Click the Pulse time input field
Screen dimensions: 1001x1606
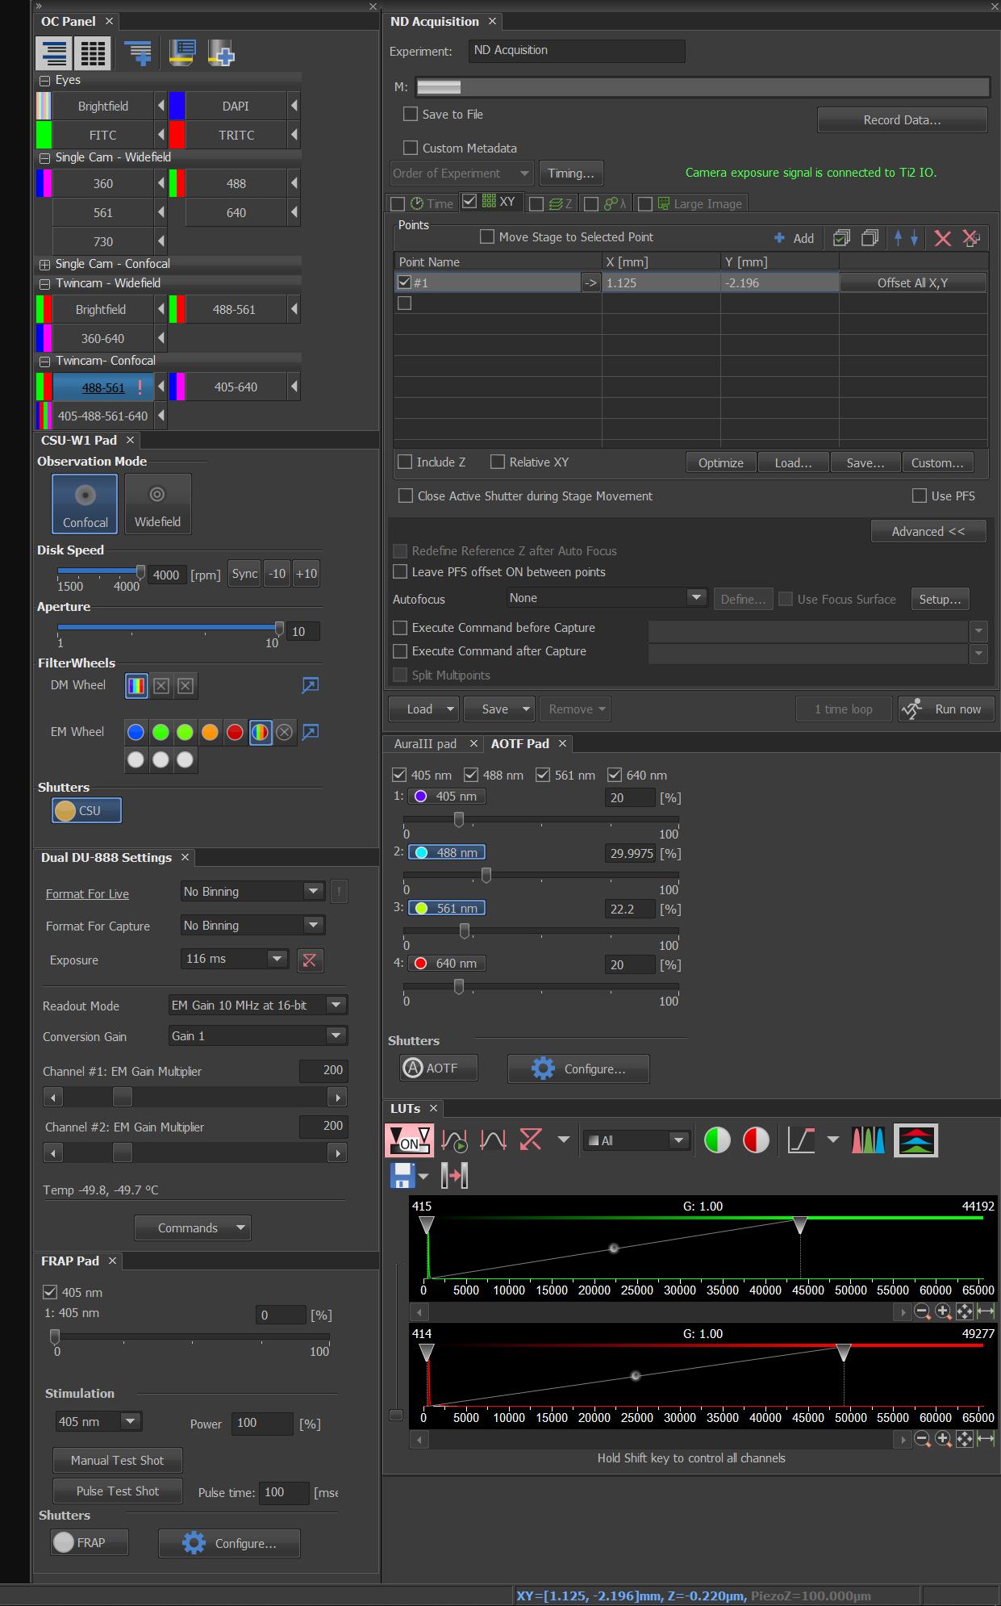[x=284, y=1492]
